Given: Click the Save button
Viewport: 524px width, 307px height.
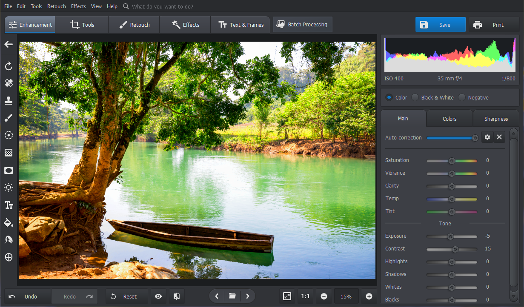Looking at the screenshot, I should pos(441,25).
